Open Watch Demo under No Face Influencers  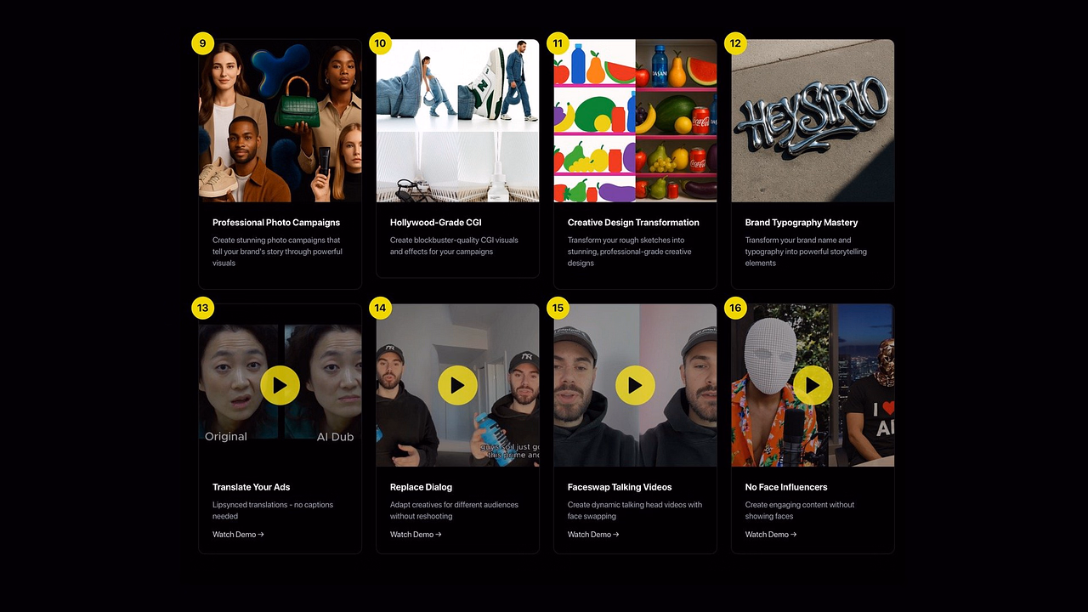771,535
